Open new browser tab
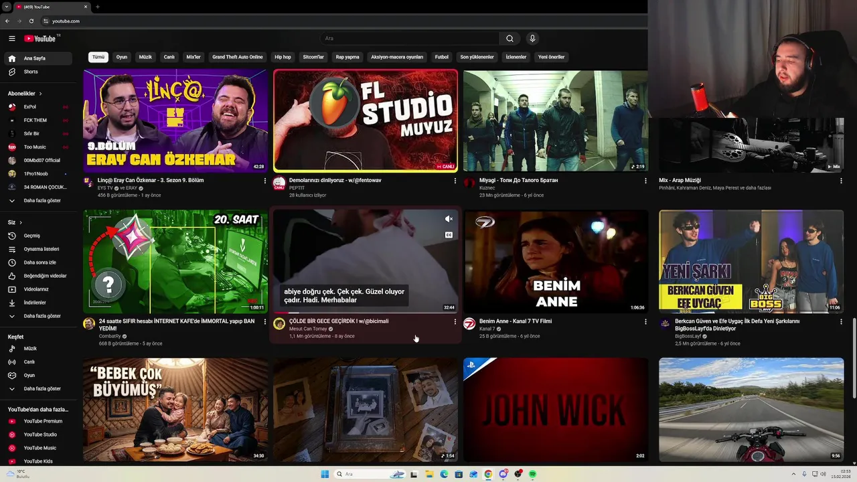 tap(98, 7)
